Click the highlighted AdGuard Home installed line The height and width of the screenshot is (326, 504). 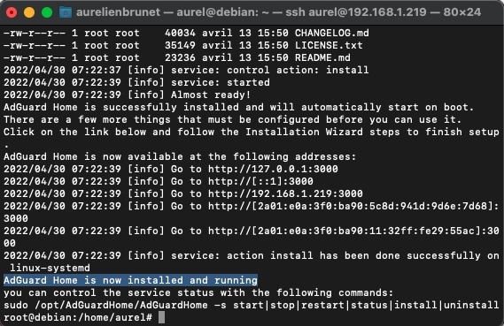tap(130, 280)
